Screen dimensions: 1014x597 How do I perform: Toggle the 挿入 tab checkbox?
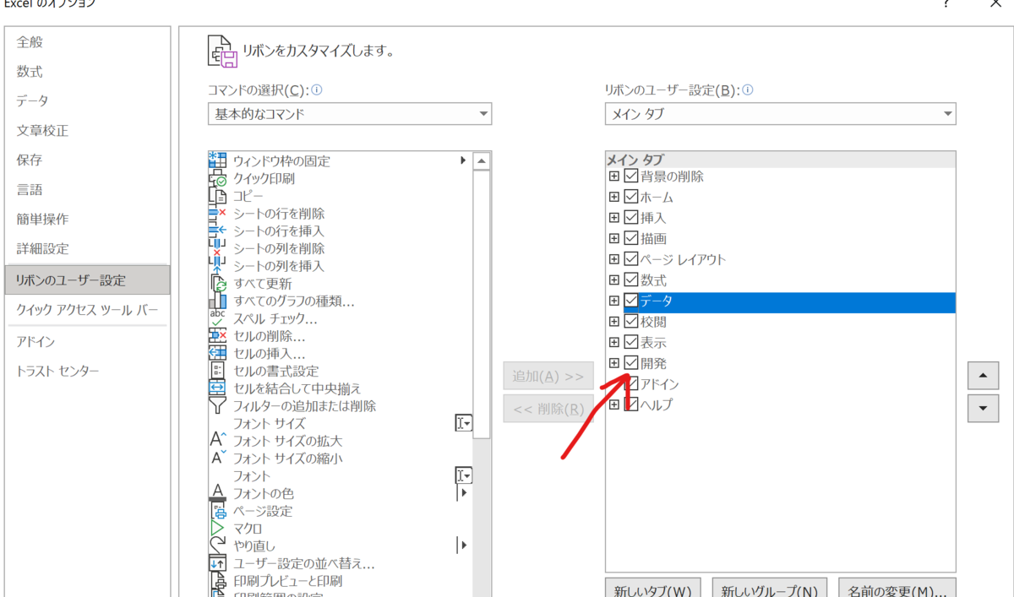[x=630, y=218]
